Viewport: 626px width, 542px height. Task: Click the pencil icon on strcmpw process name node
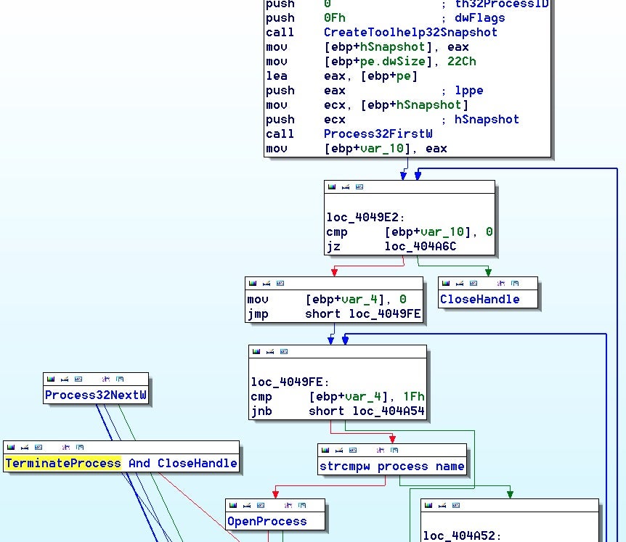(338, 451)
